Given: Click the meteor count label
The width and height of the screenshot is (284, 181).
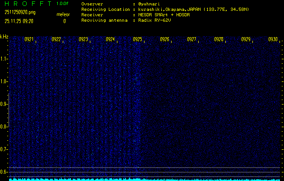Looking at the screenshot, I should click(x=63, y=14).
